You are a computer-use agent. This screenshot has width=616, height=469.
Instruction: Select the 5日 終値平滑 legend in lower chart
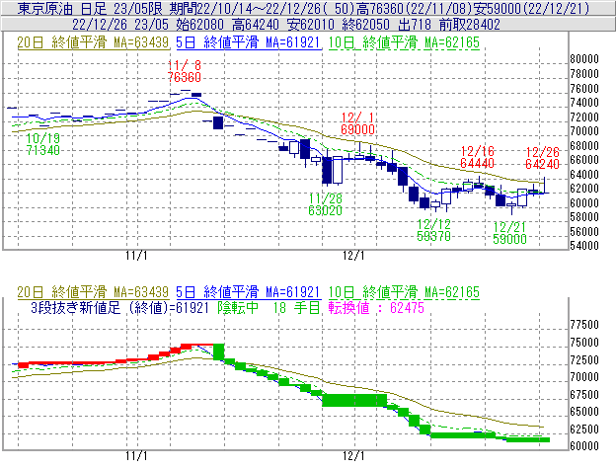pos(249,292)
